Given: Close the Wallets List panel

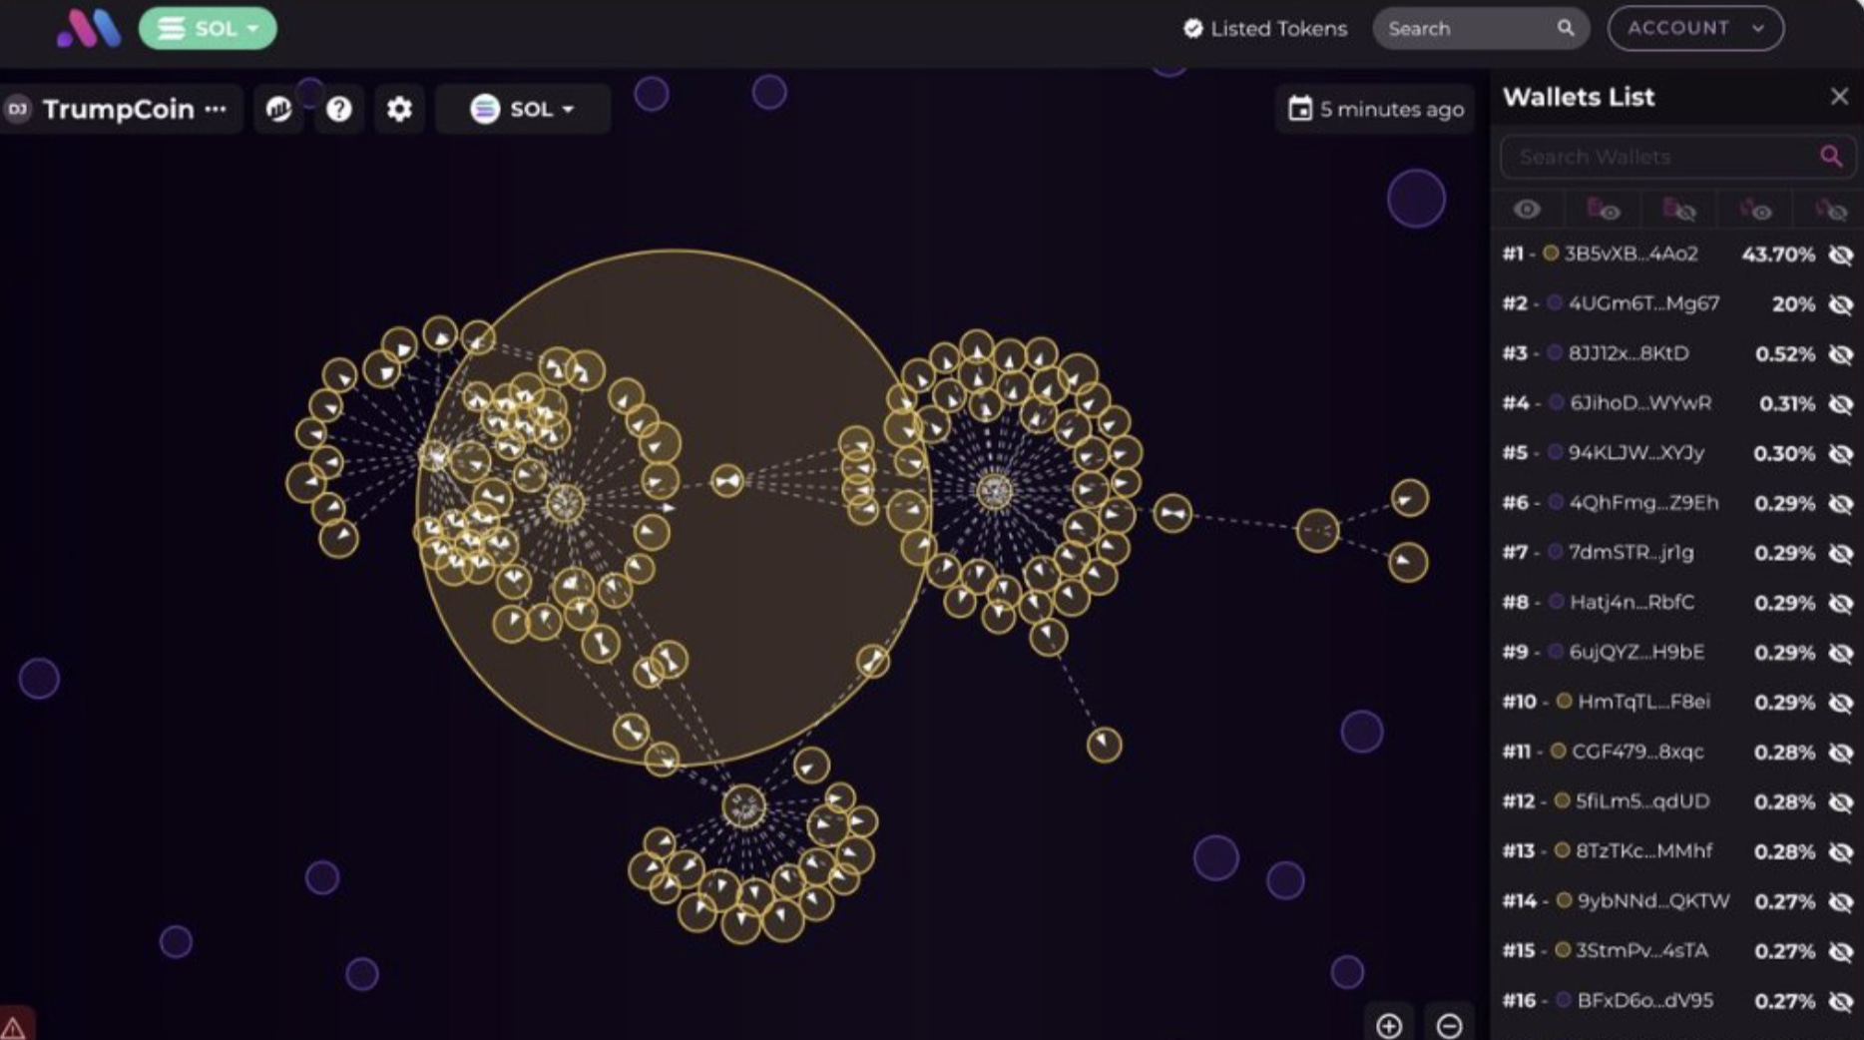Looking at the screenshot, I should (x=1840, y=96).
